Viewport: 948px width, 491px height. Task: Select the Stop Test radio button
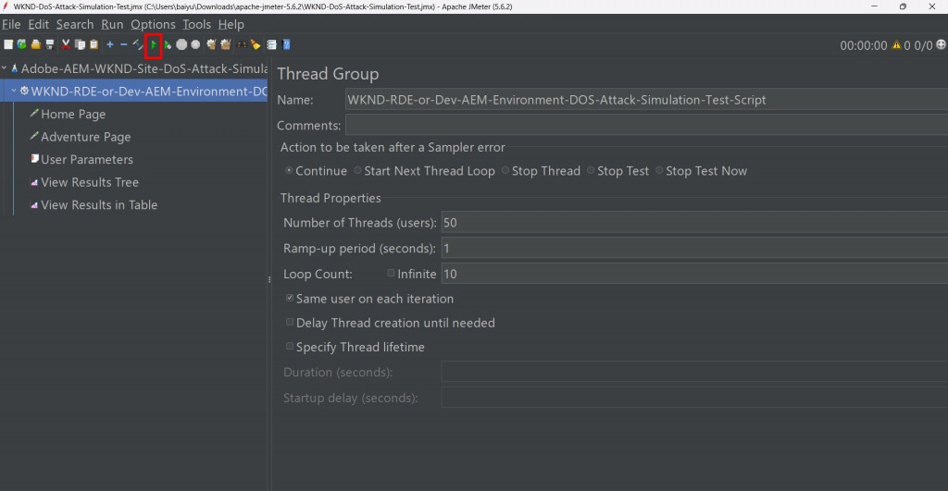pos(591,171)
